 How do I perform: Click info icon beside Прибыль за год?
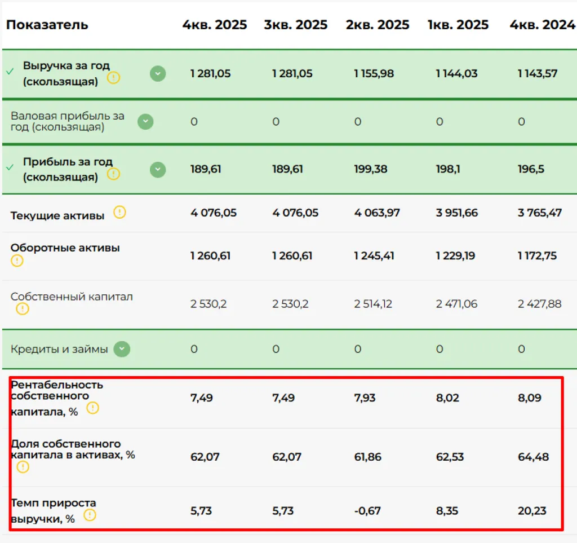point(113,174)
